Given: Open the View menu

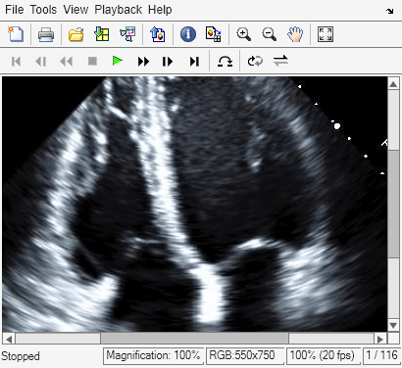Looking at the screenshot, I should tap(75, 10).
